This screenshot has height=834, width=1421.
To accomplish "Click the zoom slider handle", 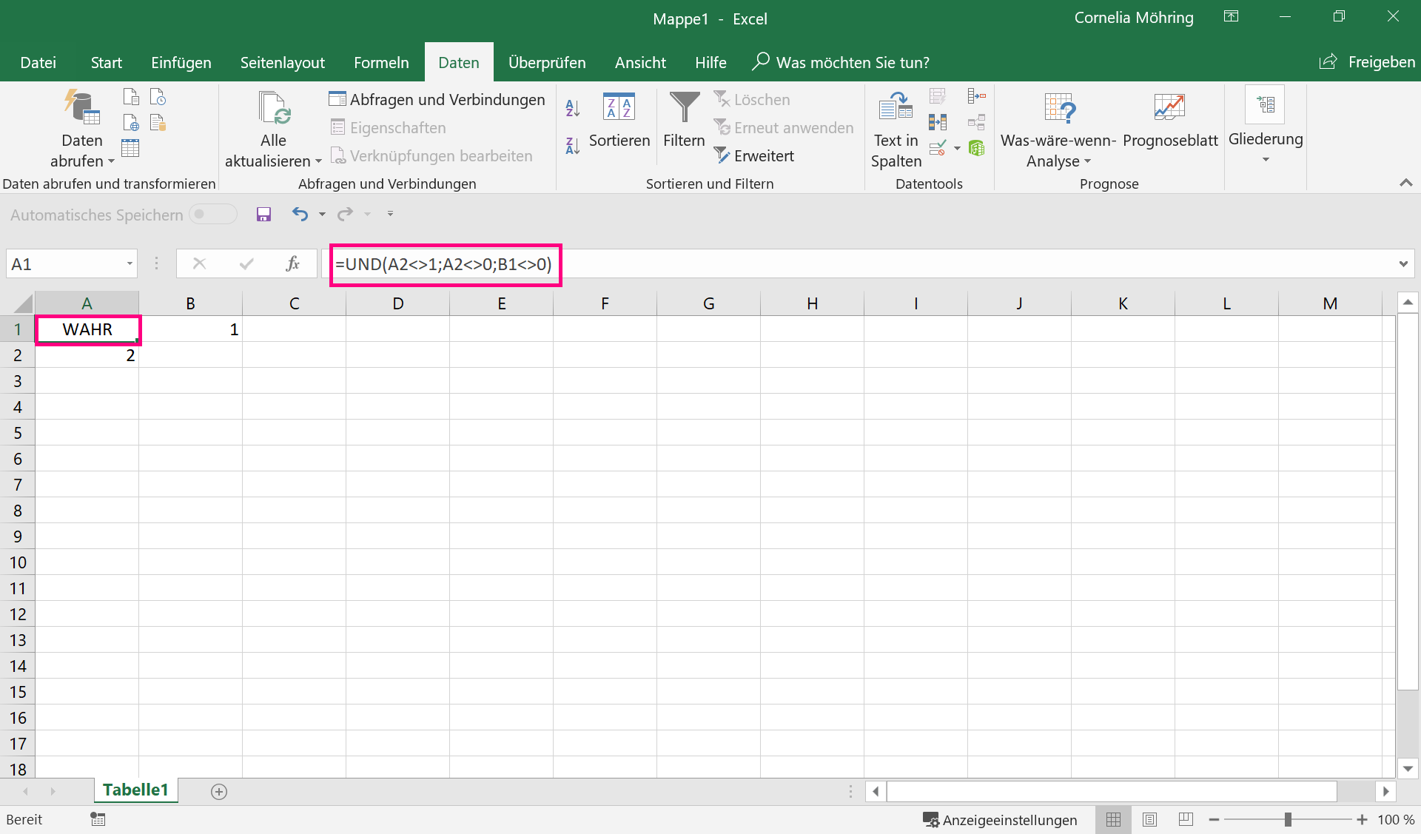I will (1288, 819).
